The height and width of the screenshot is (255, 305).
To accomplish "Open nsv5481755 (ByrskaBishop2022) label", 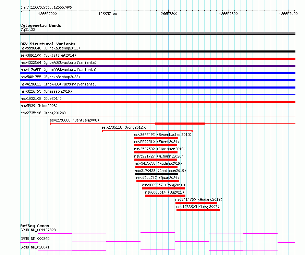I will point(50,77).
